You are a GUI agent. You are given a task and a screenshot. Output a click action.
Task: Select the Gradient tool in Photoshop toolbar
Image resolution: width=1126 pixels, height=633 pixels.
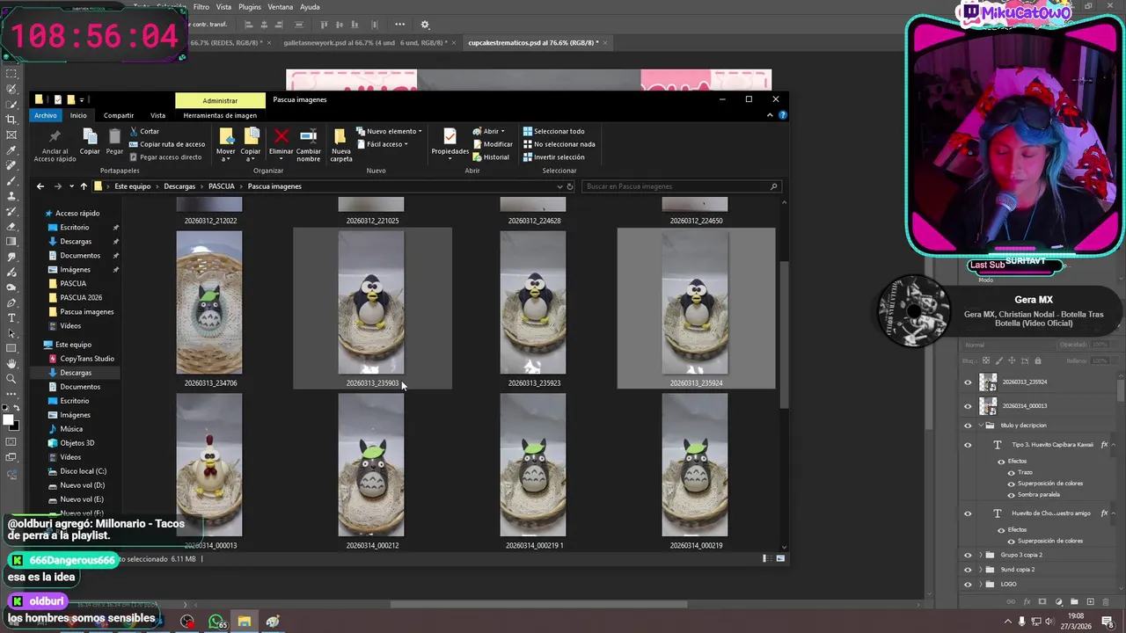click(x=11, y=241)
